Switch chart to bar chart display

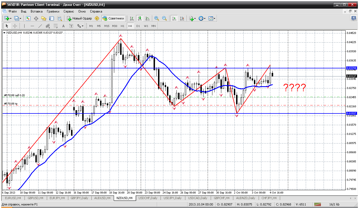(132, 18)
